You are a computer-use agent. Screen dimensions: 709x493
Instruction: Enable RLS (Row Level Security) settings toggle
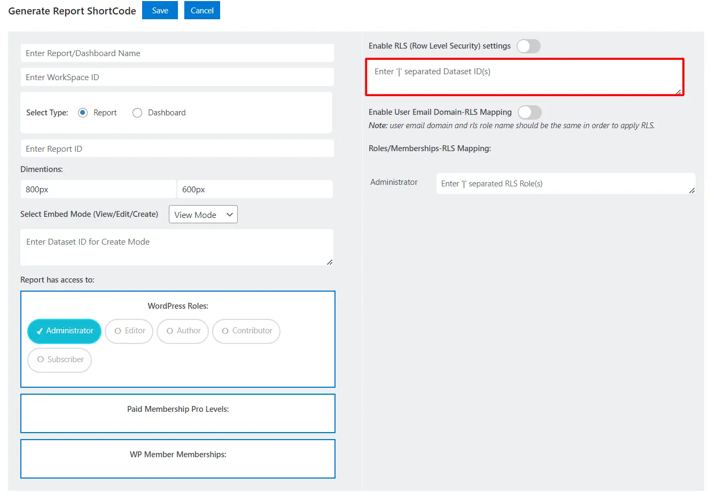pos(528,46)
